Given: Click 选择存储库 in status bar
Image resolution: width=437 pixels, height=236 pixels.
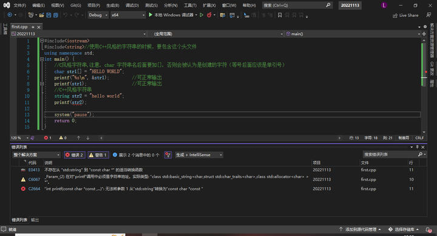Looking at the screenshot, I should click(404, 229).
